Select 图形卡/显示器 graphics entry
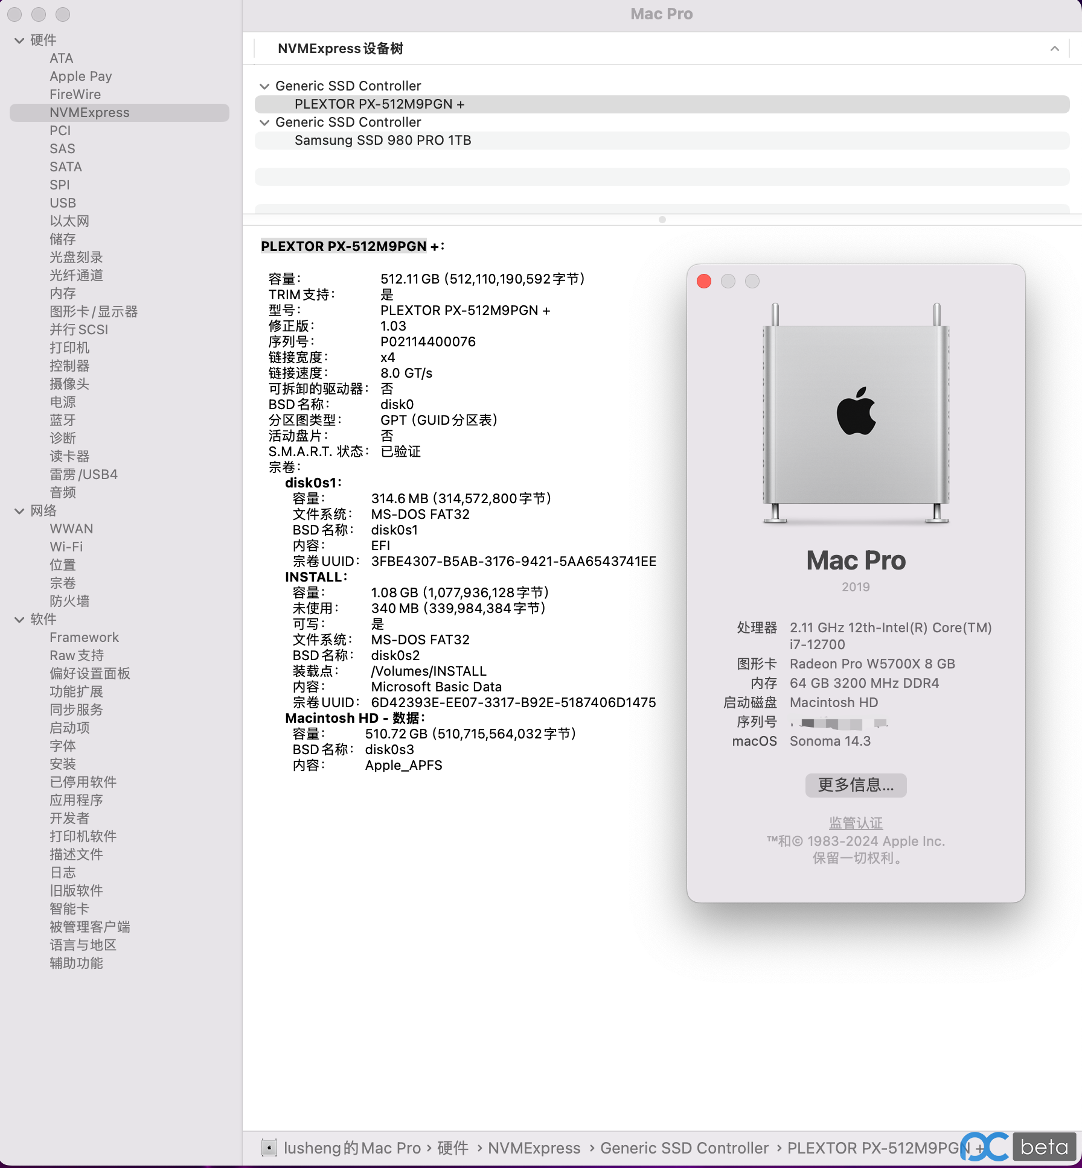Viewport: 1082px width, 1168px height. click(x=94, y=312)
